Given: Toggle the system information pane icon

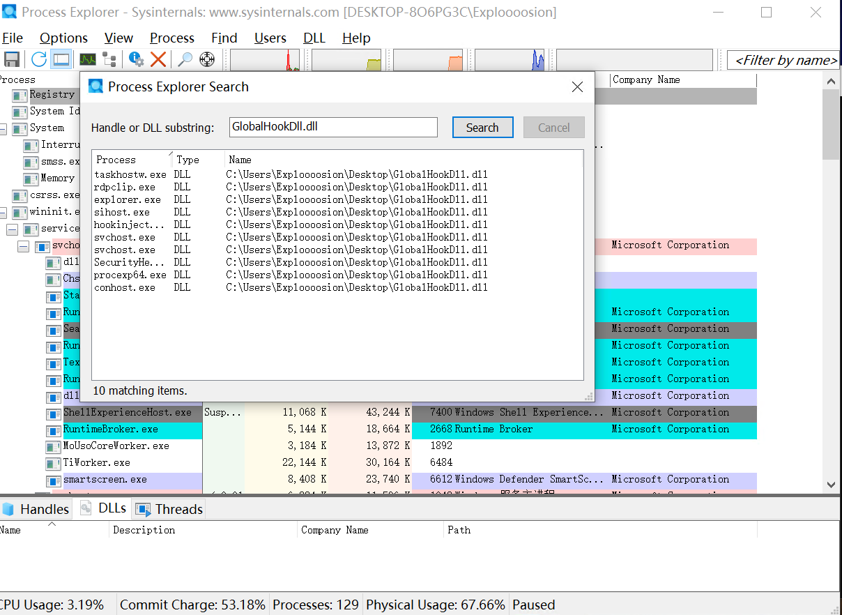Looking at the screenshot, I should [x=61, y=59].
